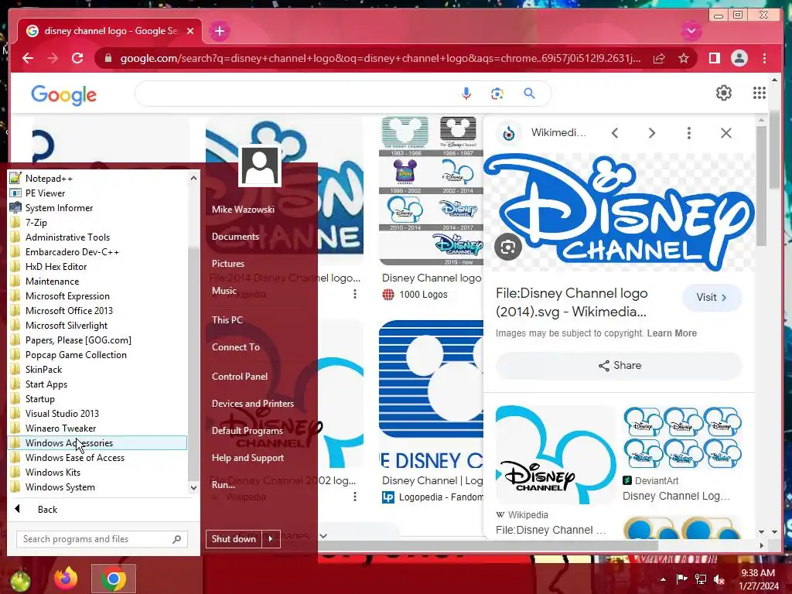Expand Shut down options arrow
Viewport: 792px width, 594px height.
[x=271, y=539]
